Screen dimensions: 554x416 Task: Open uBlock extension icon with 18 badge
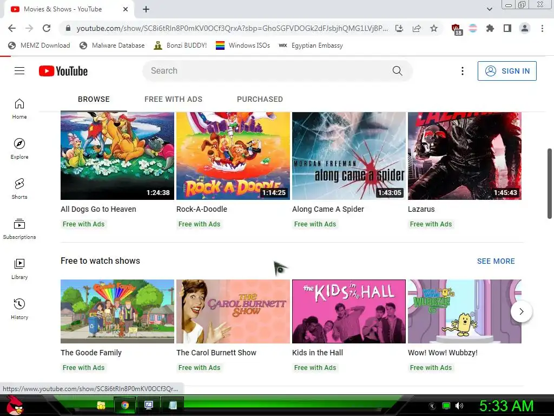tap(456, 29)
